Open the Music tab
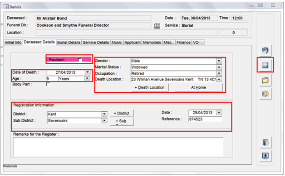 pos(117,43)
